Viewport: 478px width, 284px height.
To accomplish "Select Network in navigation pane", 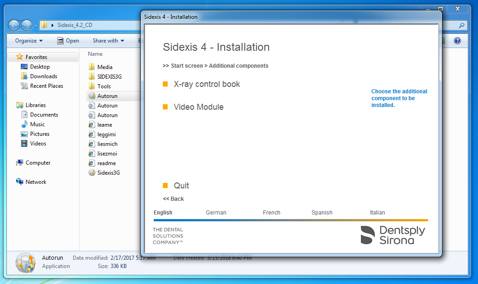I will (x=36, y=182).
